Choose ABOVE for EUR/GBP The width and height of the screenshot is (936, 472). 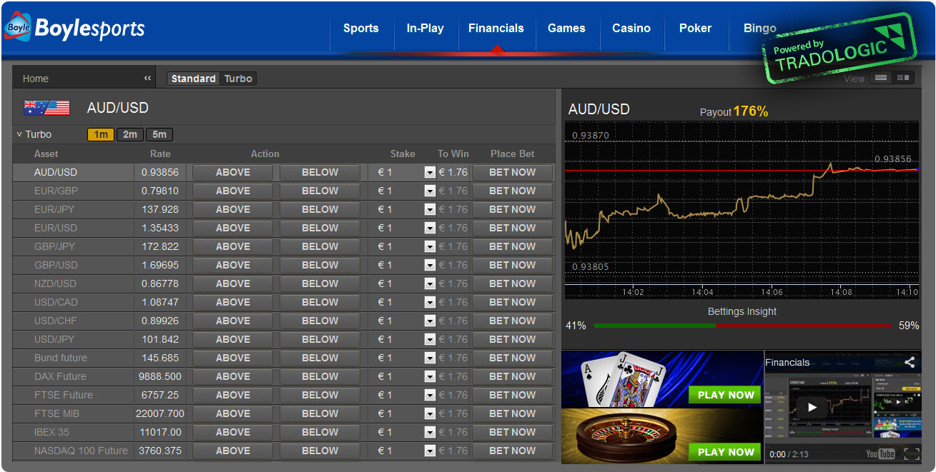[233, 191]
